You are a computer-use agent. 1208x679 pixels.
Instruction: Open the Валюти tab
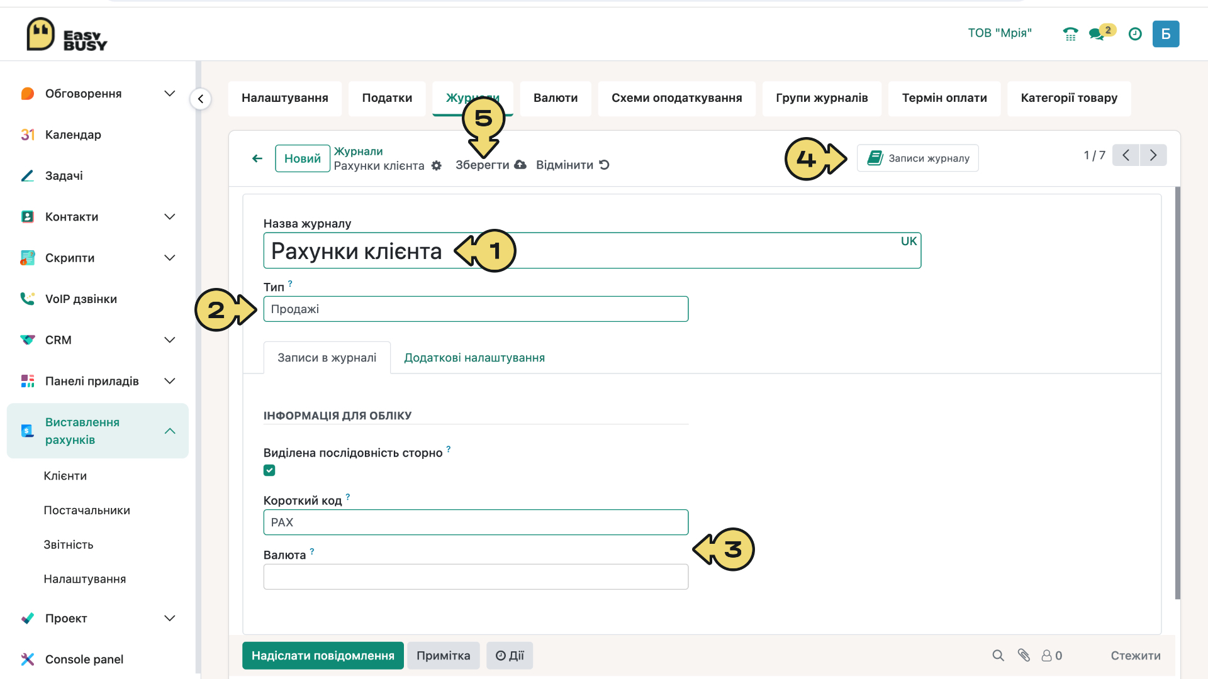[556, 98]
